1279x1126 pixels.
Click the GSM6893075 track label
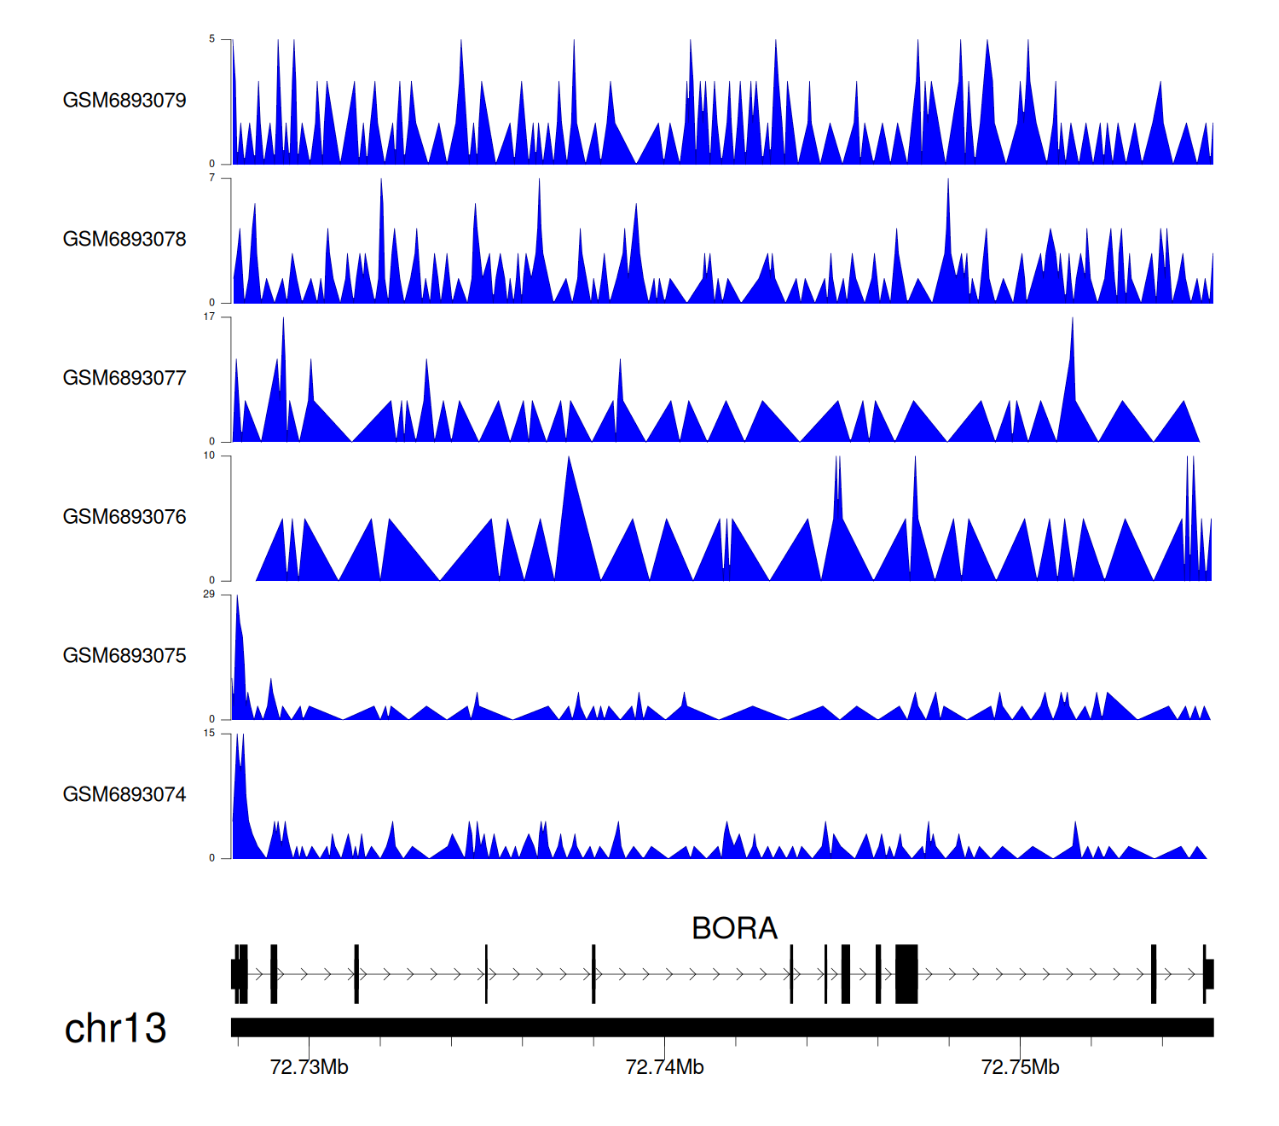(x=124, y=656)
